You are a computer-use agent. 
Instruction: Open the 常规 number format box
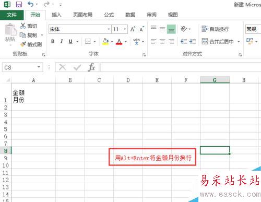253,29
